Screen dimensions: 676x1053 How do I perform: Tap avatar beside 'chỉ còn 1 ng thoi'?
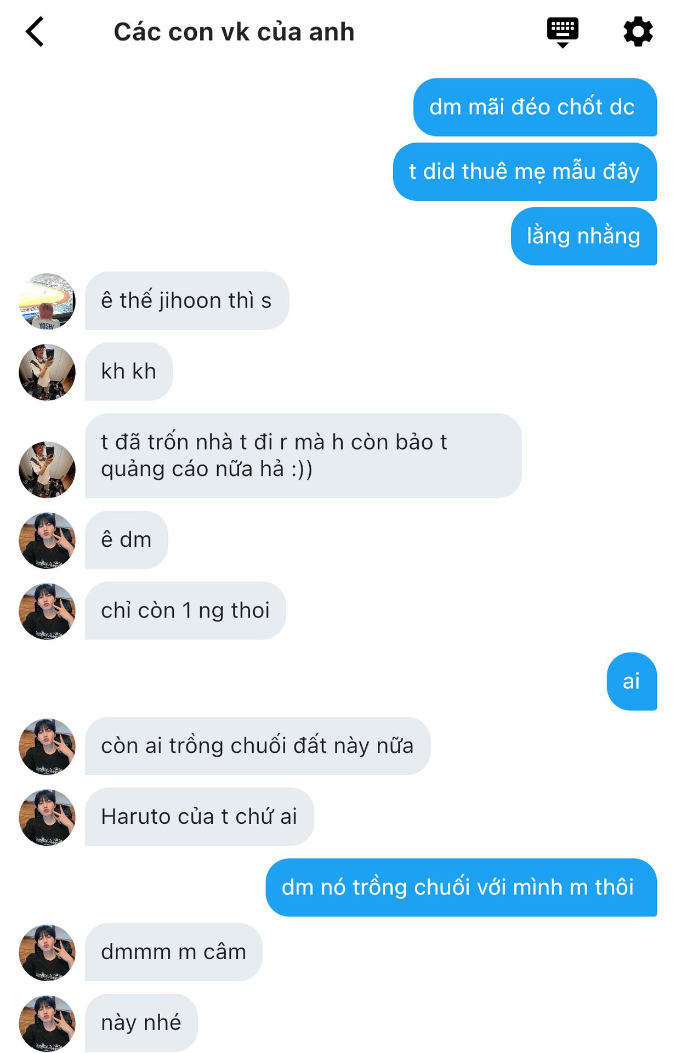(x=47, y=611)
